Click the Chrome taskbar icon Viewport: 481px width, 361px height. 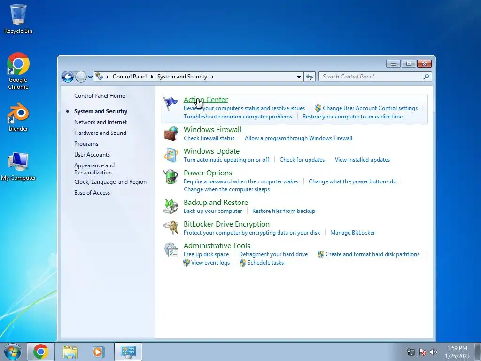click(x=41, y=352)
